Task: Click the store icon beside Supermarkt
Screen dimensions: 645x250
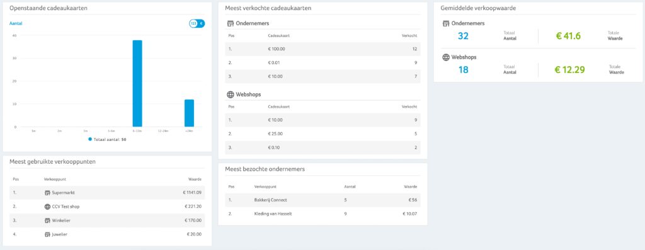Action: pos(47,193)
